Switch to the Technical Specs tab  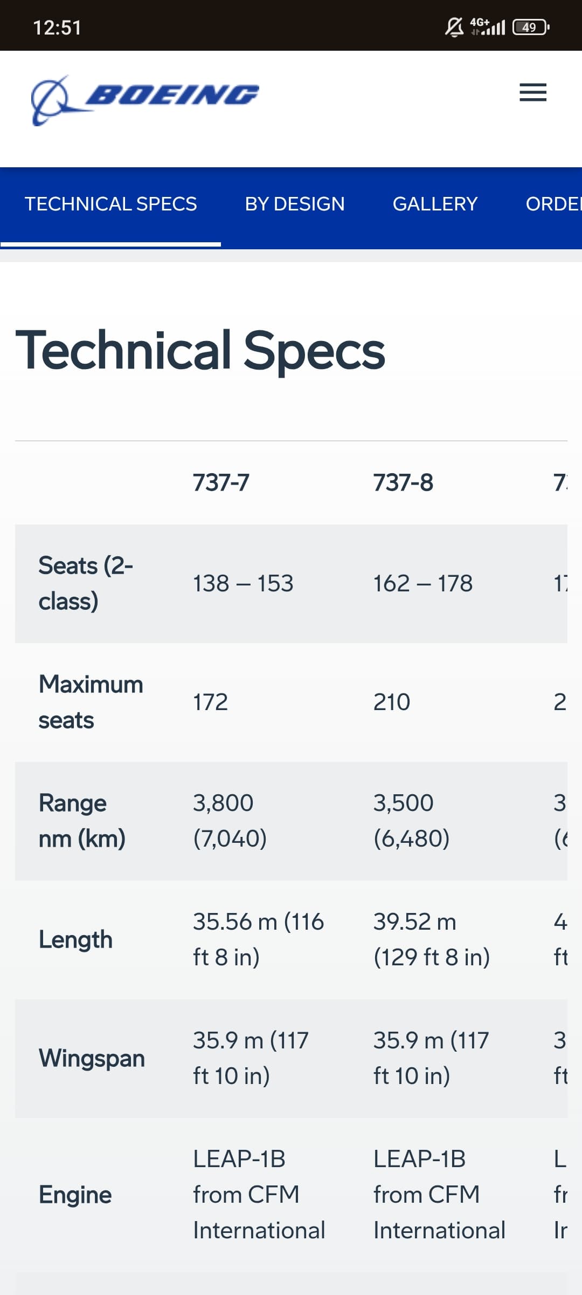click(x=110, y=204)
